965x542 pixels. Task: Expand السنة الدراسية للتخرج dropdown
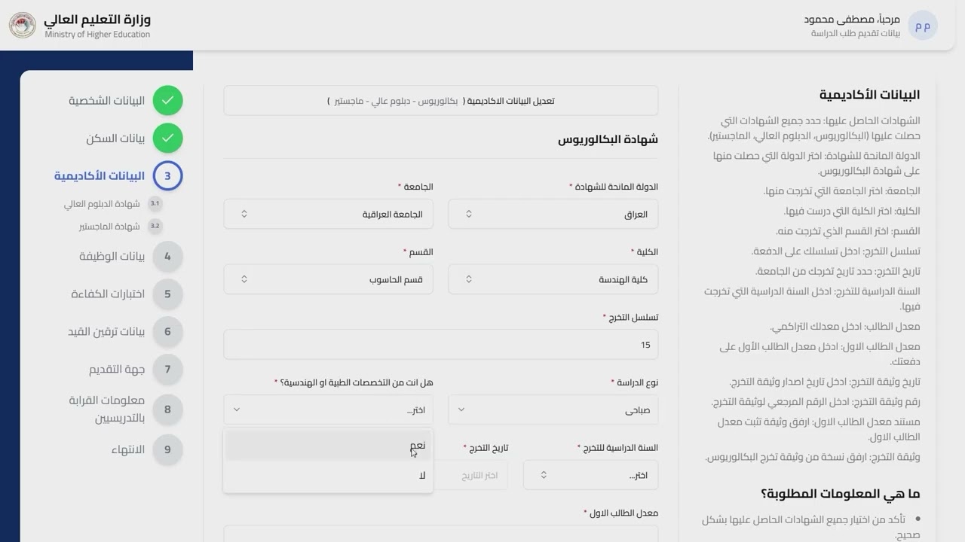click(x=590, y=476)
